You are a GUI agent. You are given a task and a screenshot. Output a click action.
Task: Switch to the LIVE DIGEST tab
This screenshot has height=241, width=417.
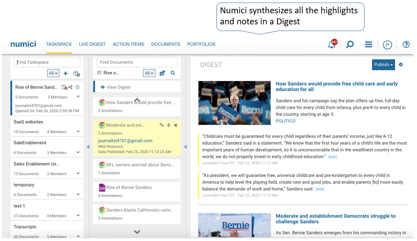[x=92, y=44]
